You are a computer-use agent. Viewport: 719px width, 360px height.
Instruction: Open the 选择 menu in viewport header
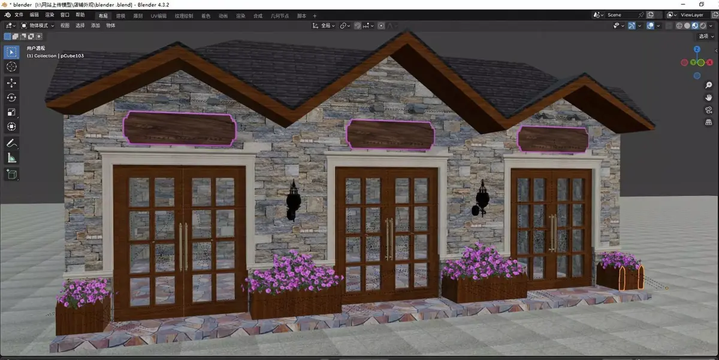coord(80,26)
